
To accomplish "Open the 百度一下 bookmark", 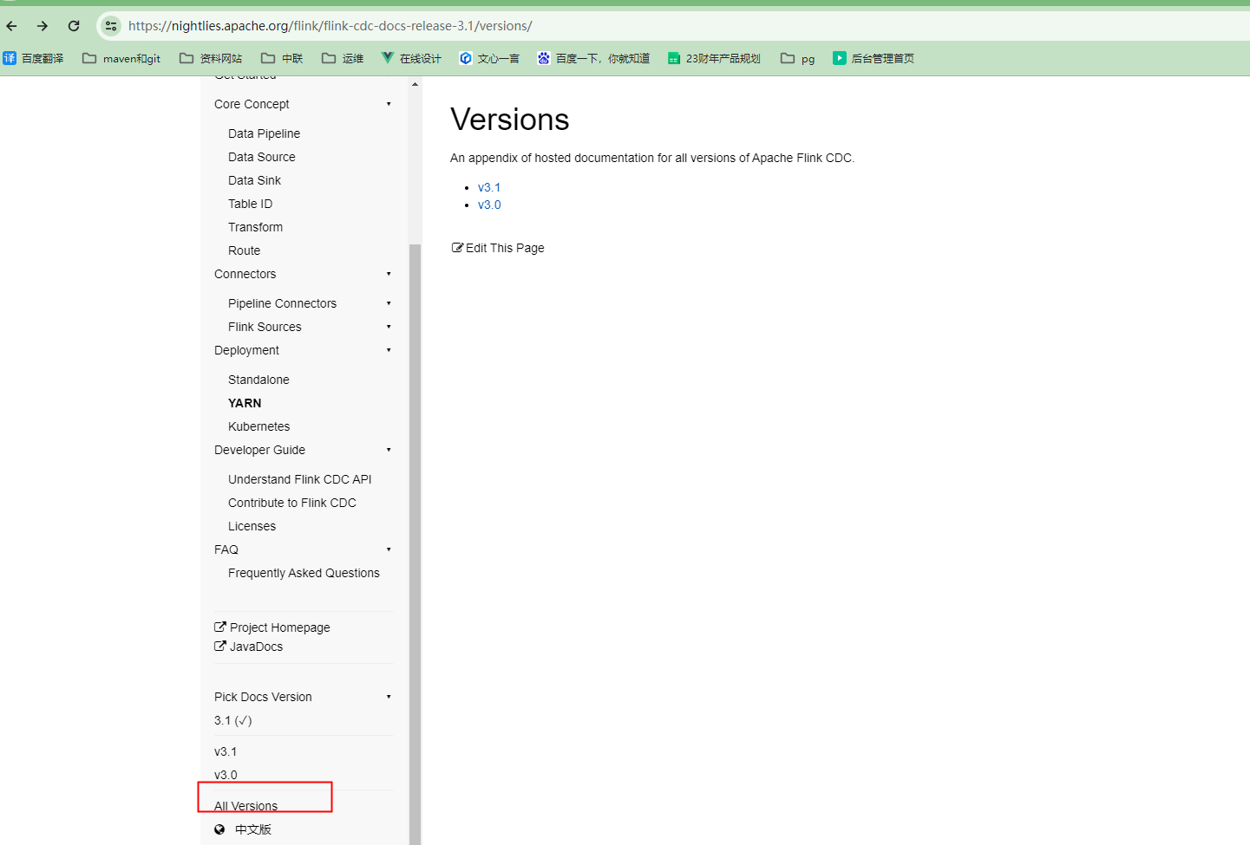I will (593, 58).
